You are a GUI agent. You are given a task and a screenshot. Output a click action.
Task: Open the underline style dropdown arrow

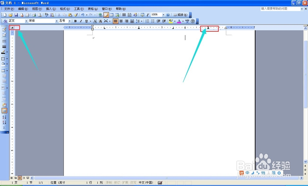pos(91,21)
